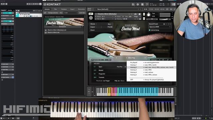The width and height of the screenshot is (213, 120).
Task: Save sound preset via disk icon
Action: tap(164, 24)
